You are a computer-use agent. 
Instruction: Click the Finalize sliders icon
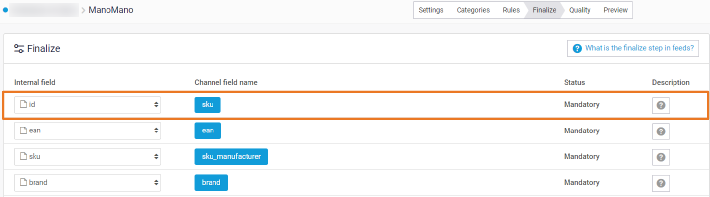tap(19, 49)
